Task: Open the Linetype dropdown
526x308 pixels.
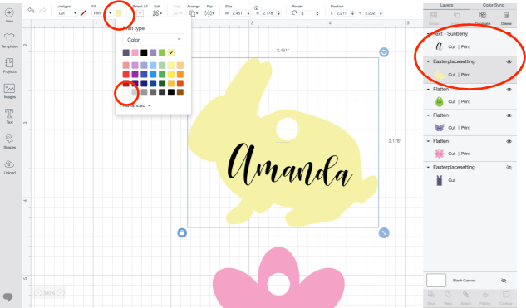Action: 67,13
